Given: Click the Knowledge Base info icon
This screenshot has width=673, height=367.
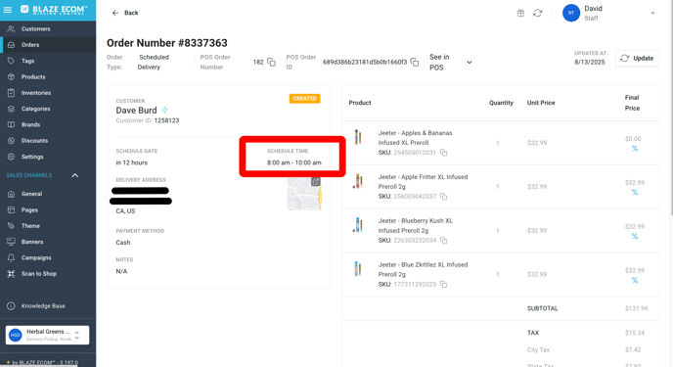Looking at the screenshot, I should 11,306.
